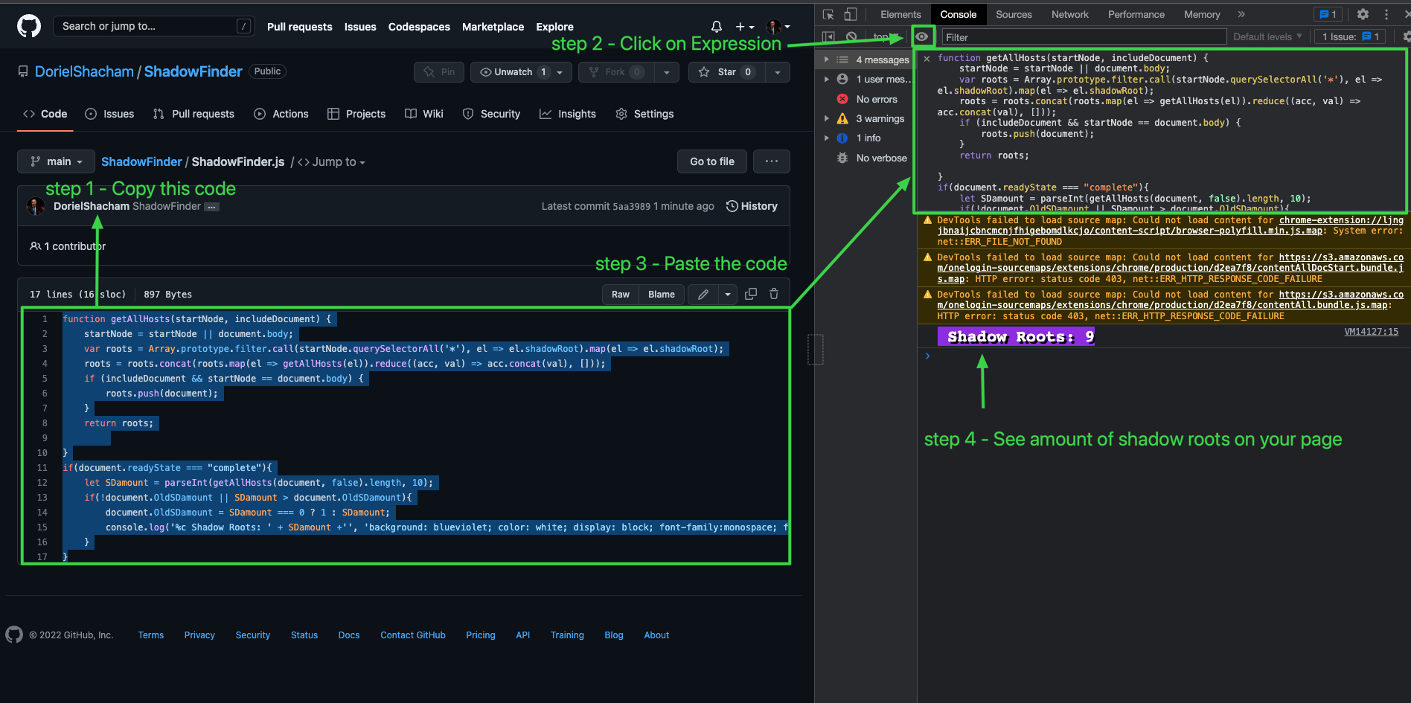Select the inspect element tool in DevTools
1411x703 pixels.
(x=826, y=14)
